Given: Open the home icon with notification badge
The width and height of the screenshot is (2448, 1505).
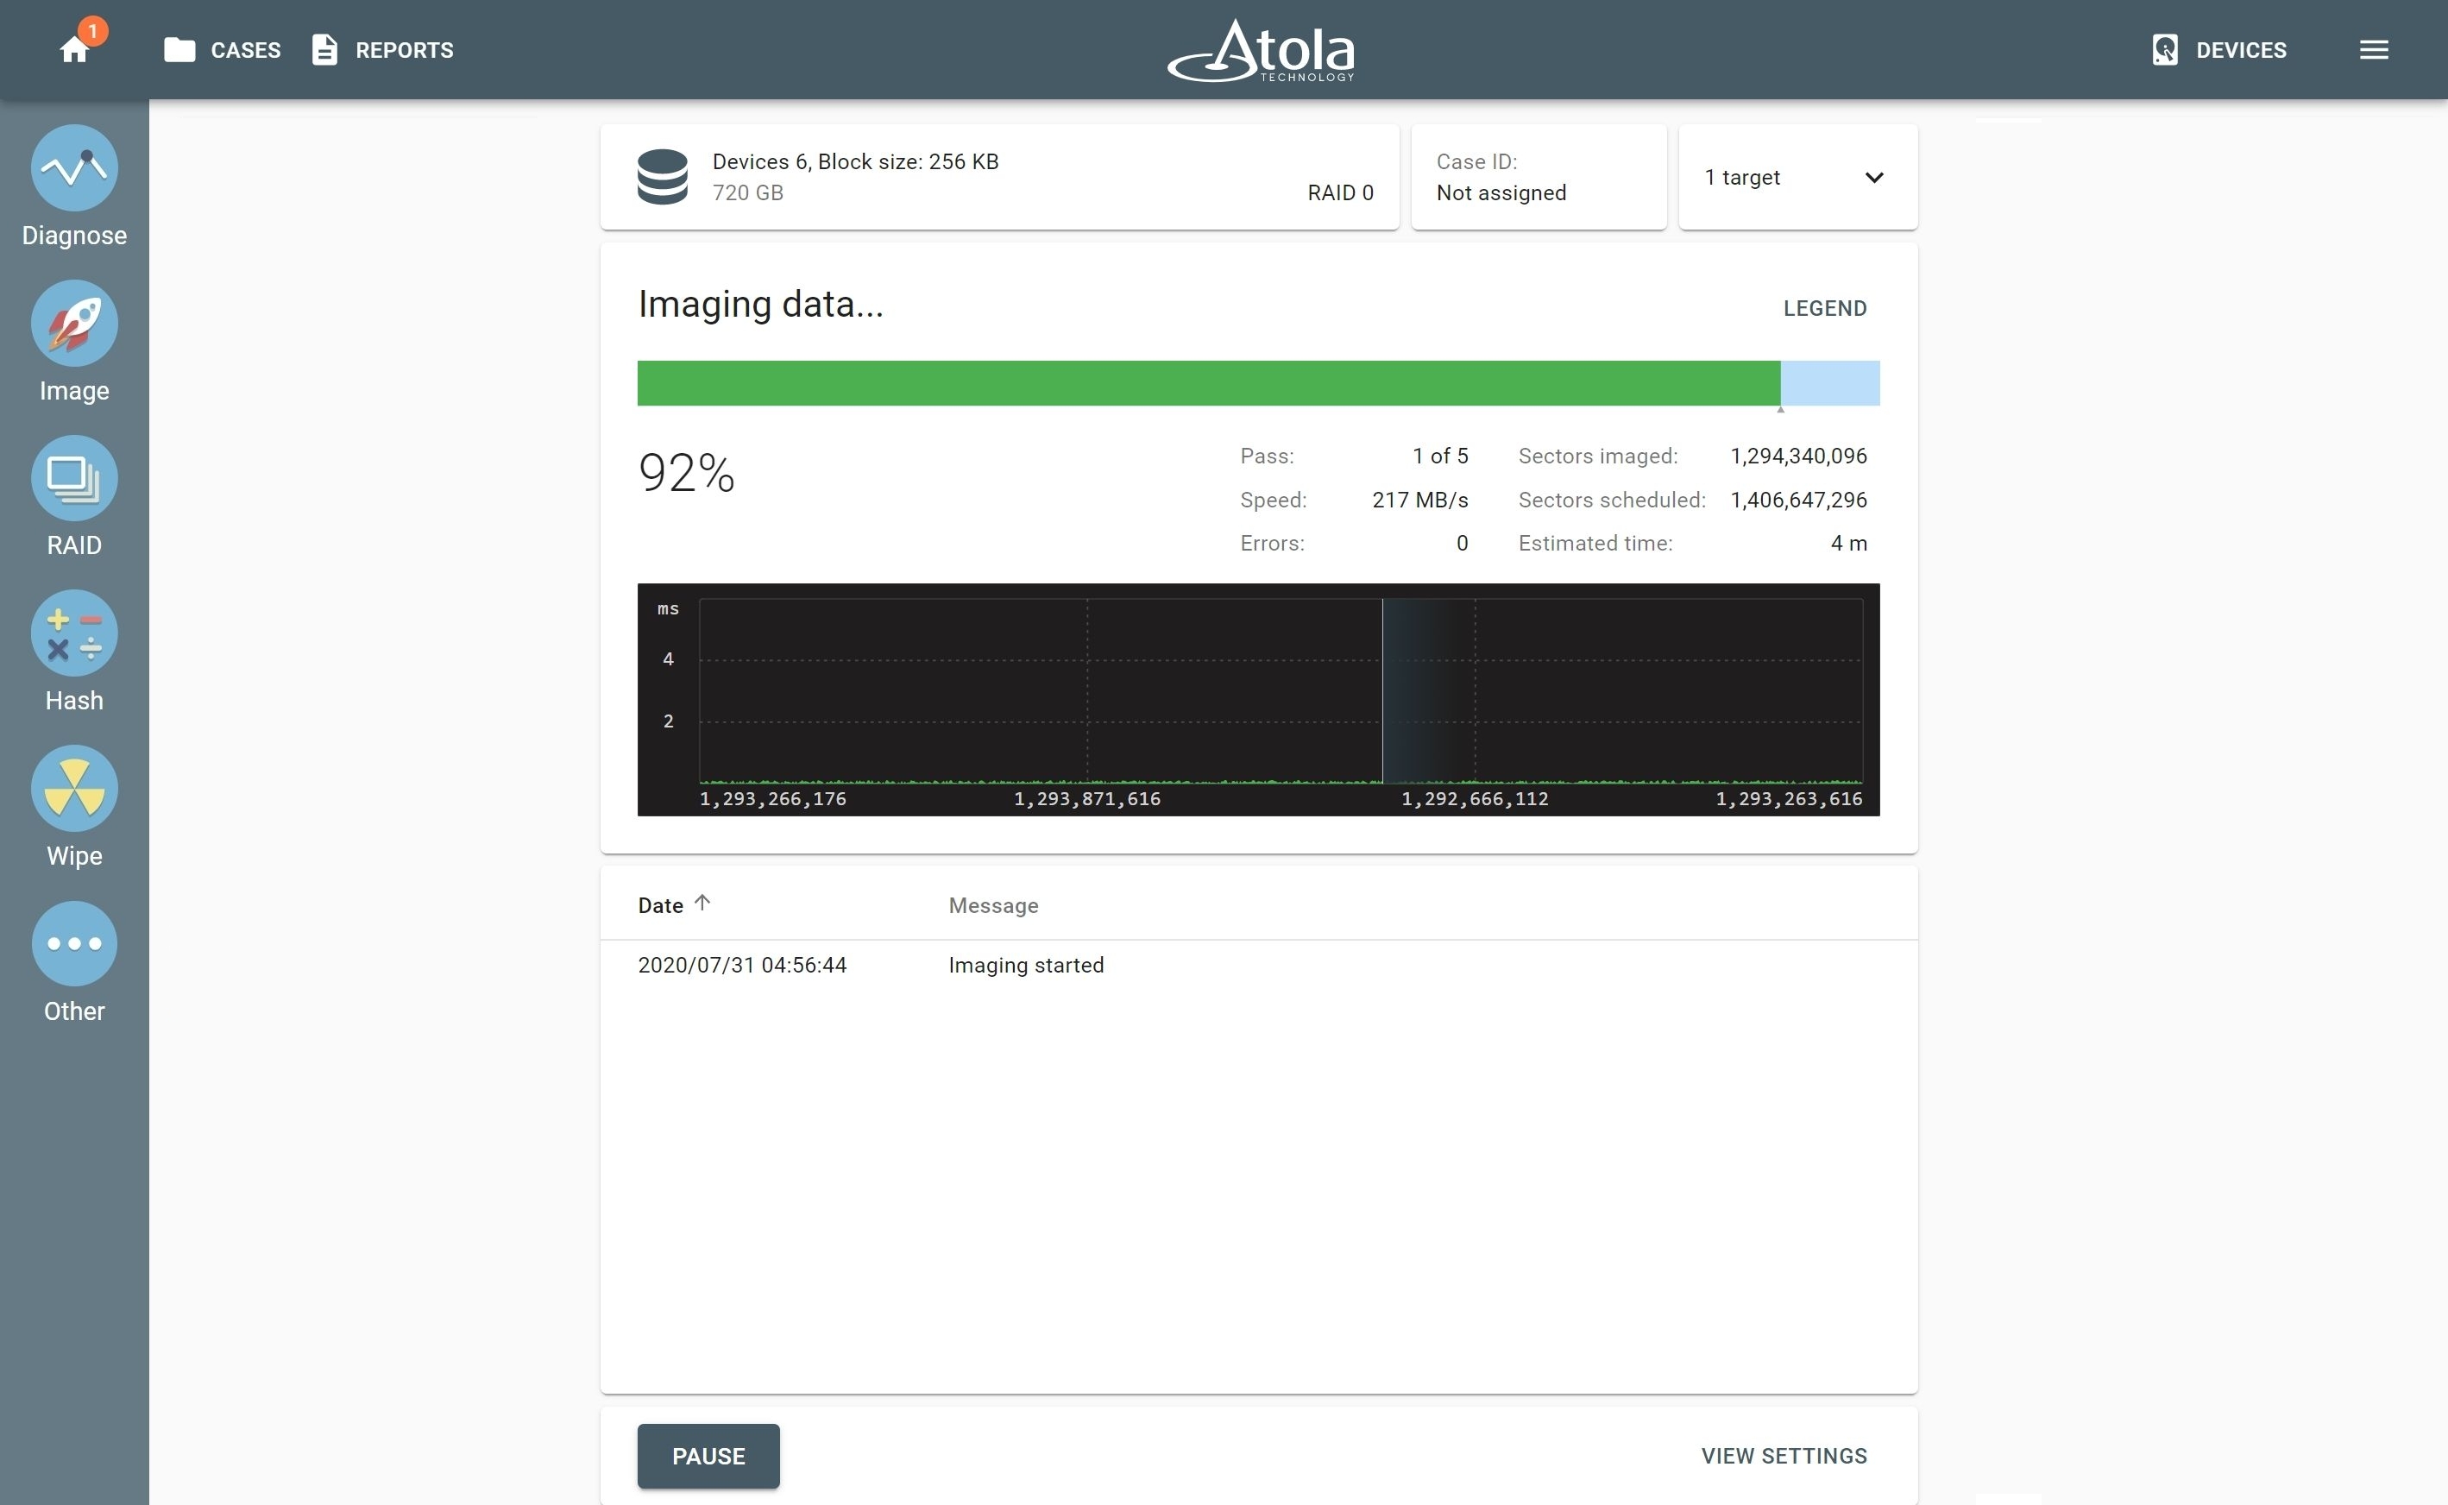Looking at the screenshot, I should 74,50.
